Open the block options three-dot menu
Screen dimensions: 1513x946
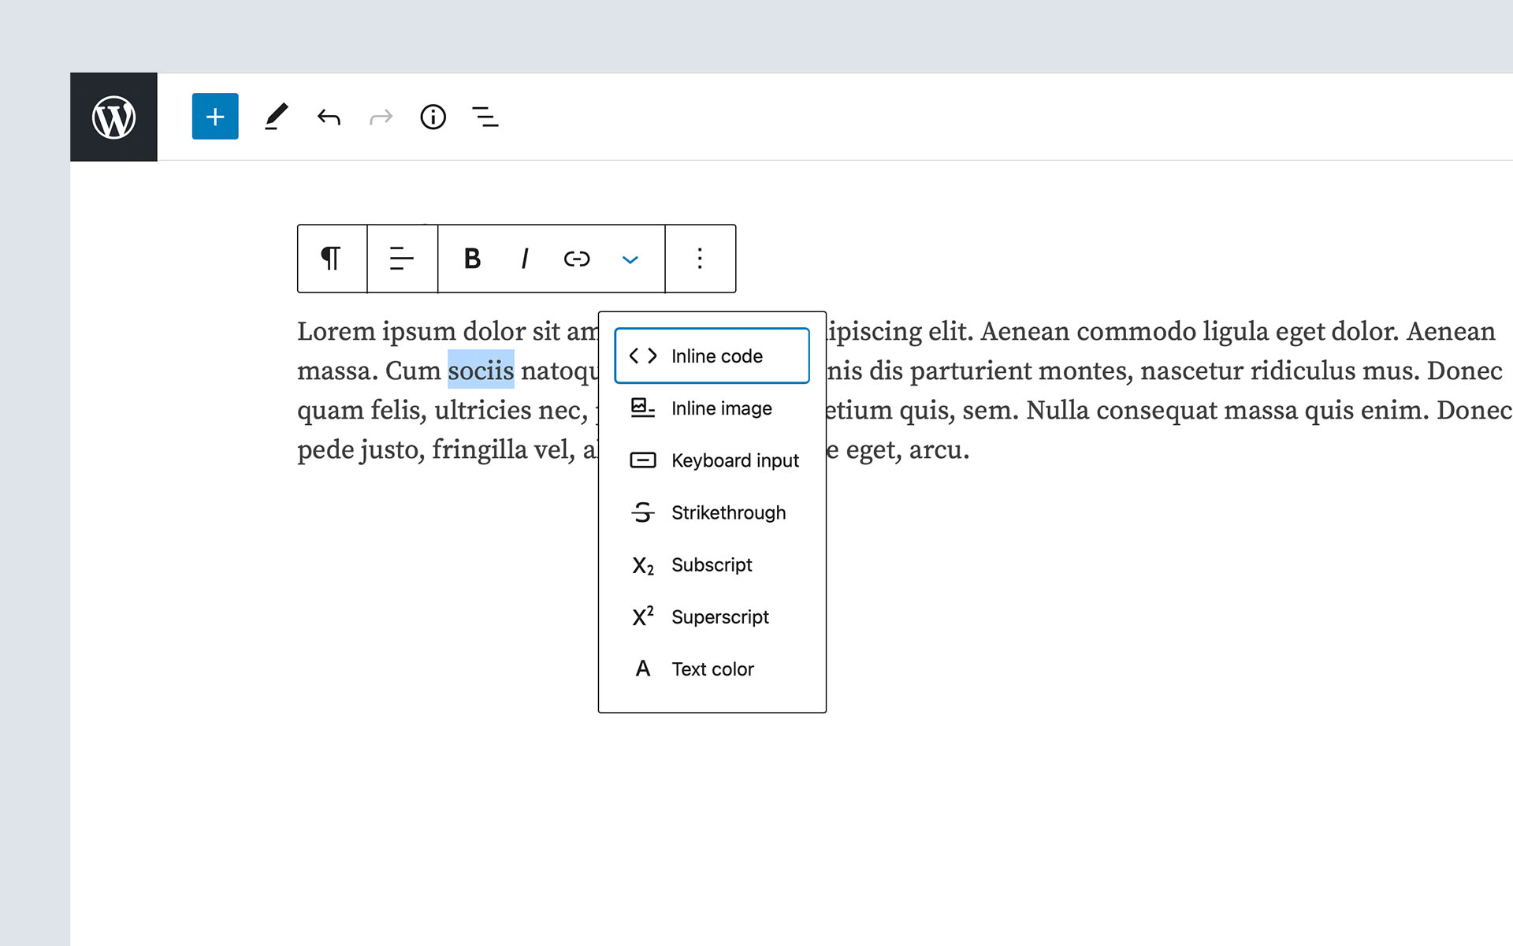[x=700, y=259]
